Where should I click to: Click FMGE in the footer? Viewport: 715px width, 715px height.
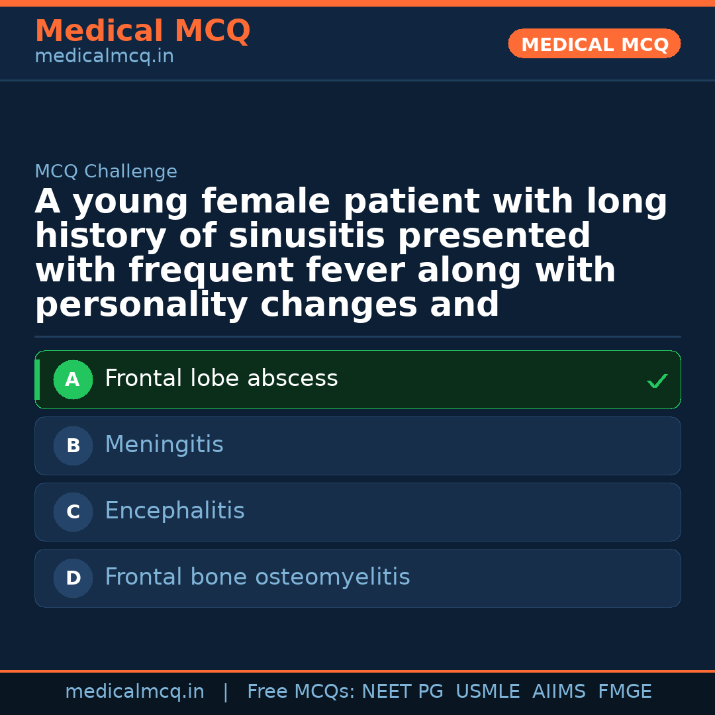(624, 692)
